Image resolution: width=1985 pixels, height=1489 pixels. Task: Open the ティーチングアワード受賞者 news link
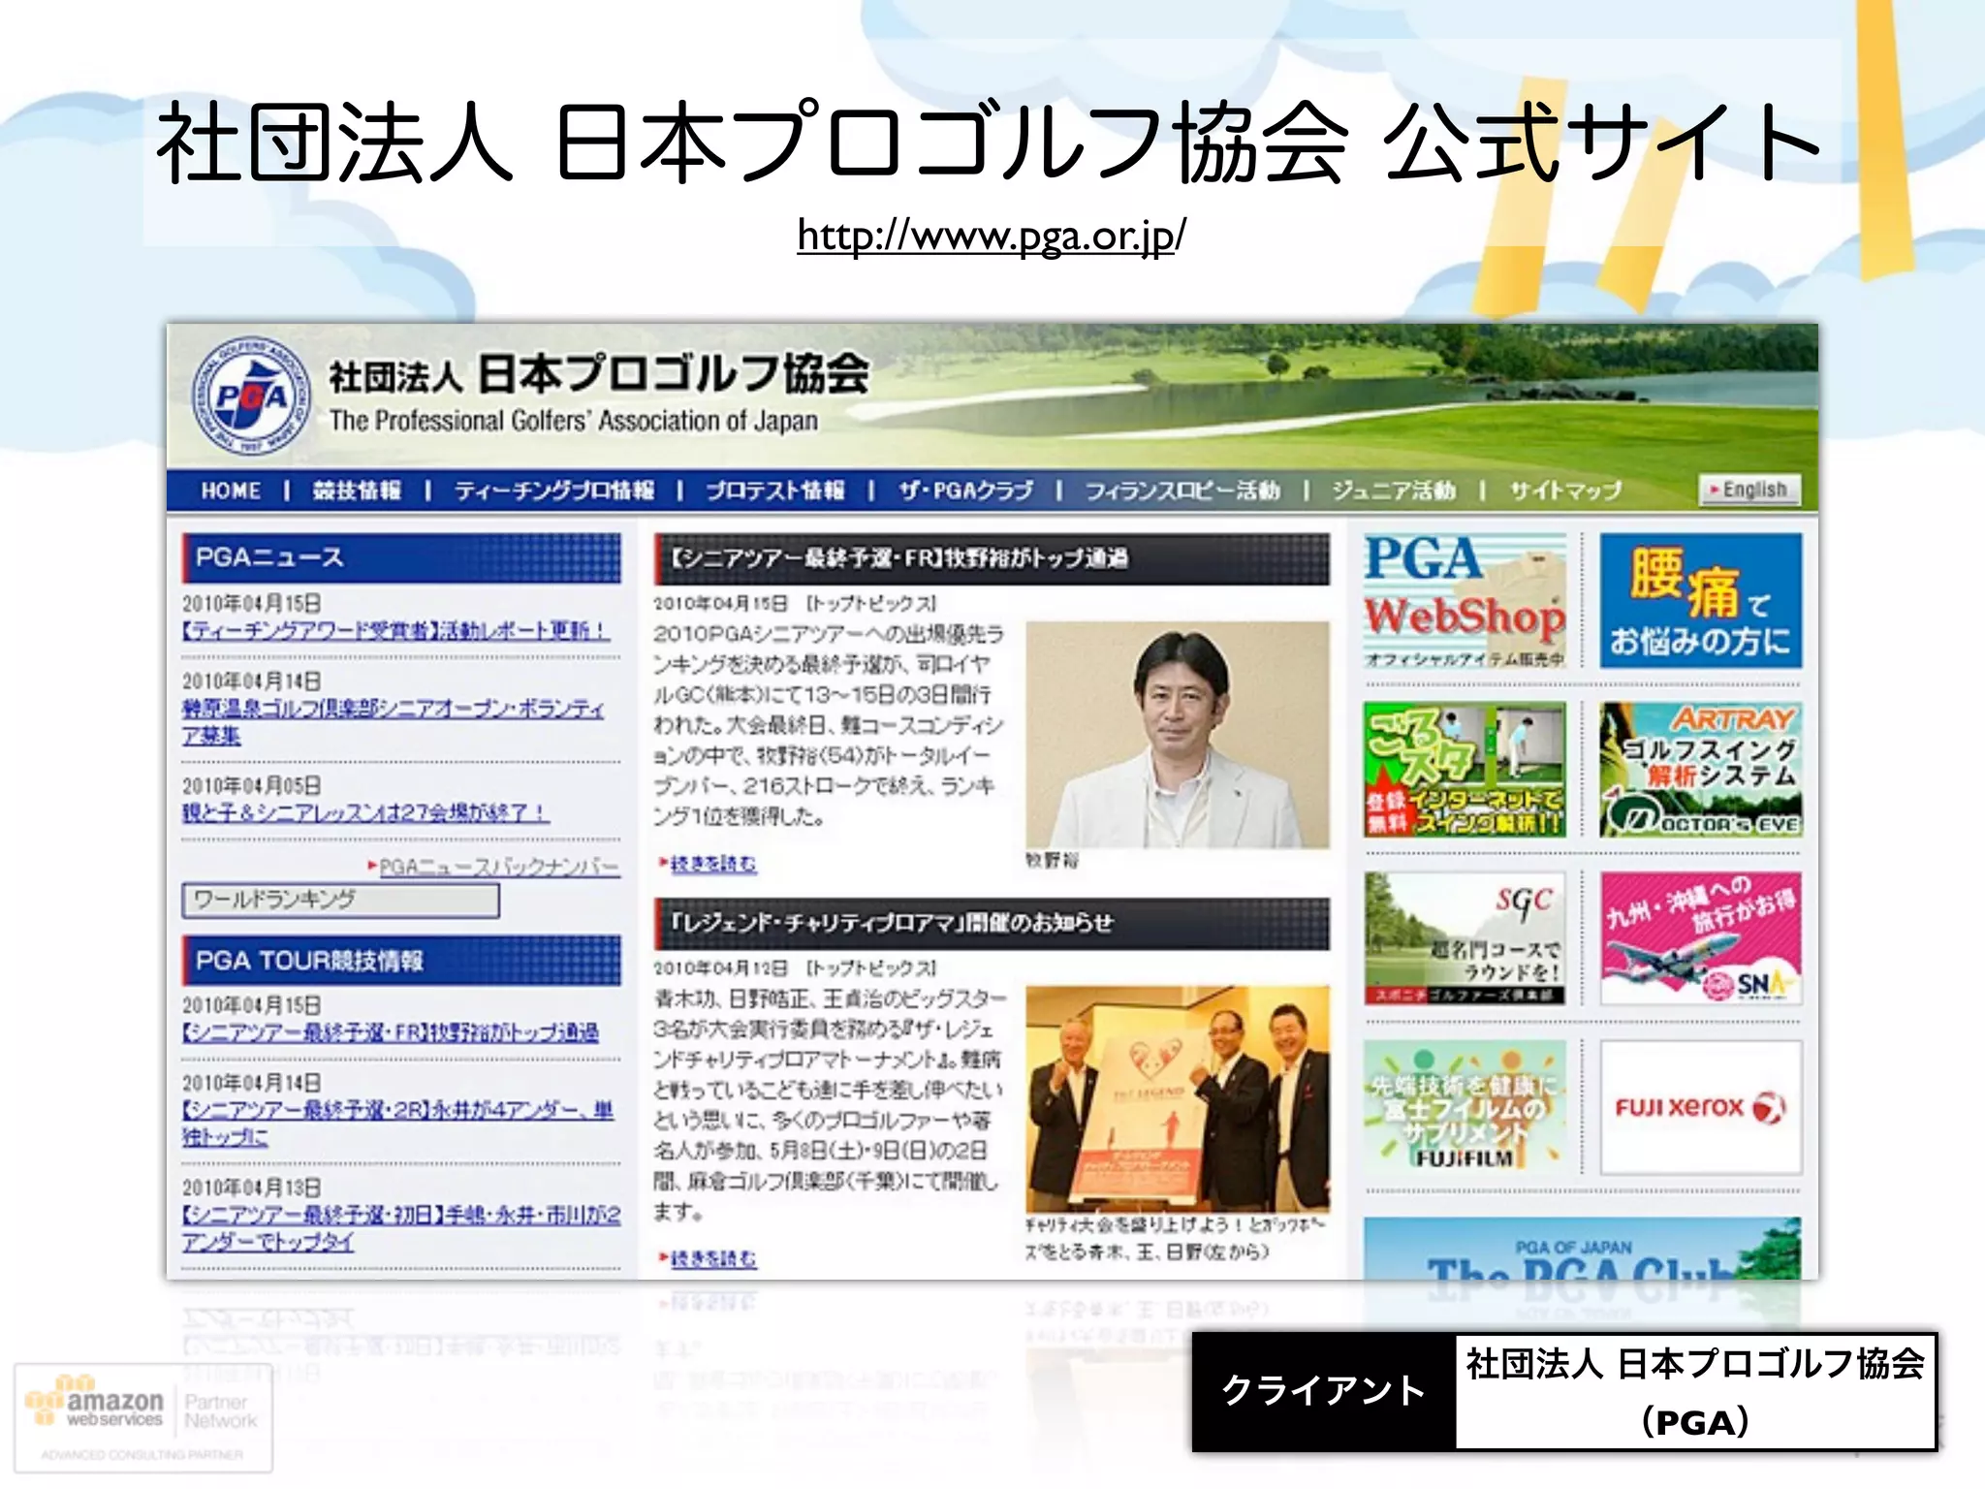coord(395,630)
